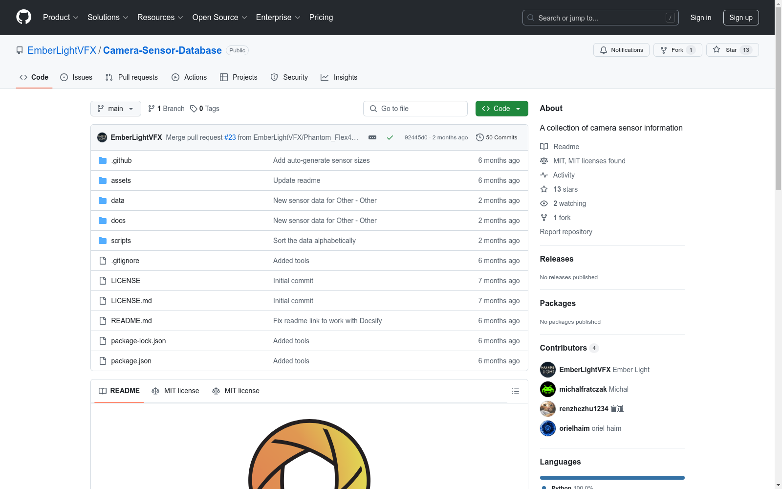This screenshot has height=489, width=782.
Task: Open EmberLightVFX avatar in commit header
Action: (102, 137)
